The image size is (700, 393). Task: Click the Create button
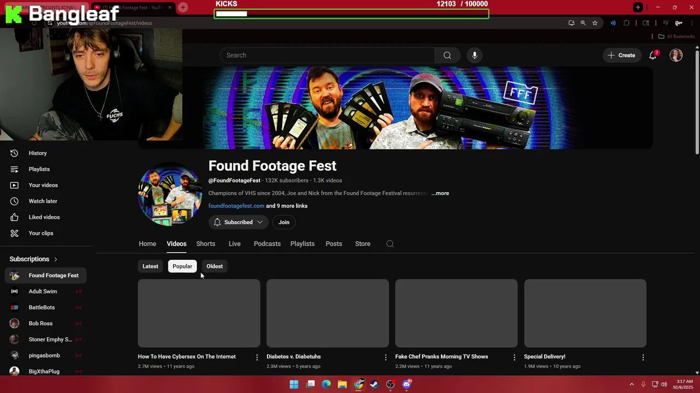pos(621,55)
